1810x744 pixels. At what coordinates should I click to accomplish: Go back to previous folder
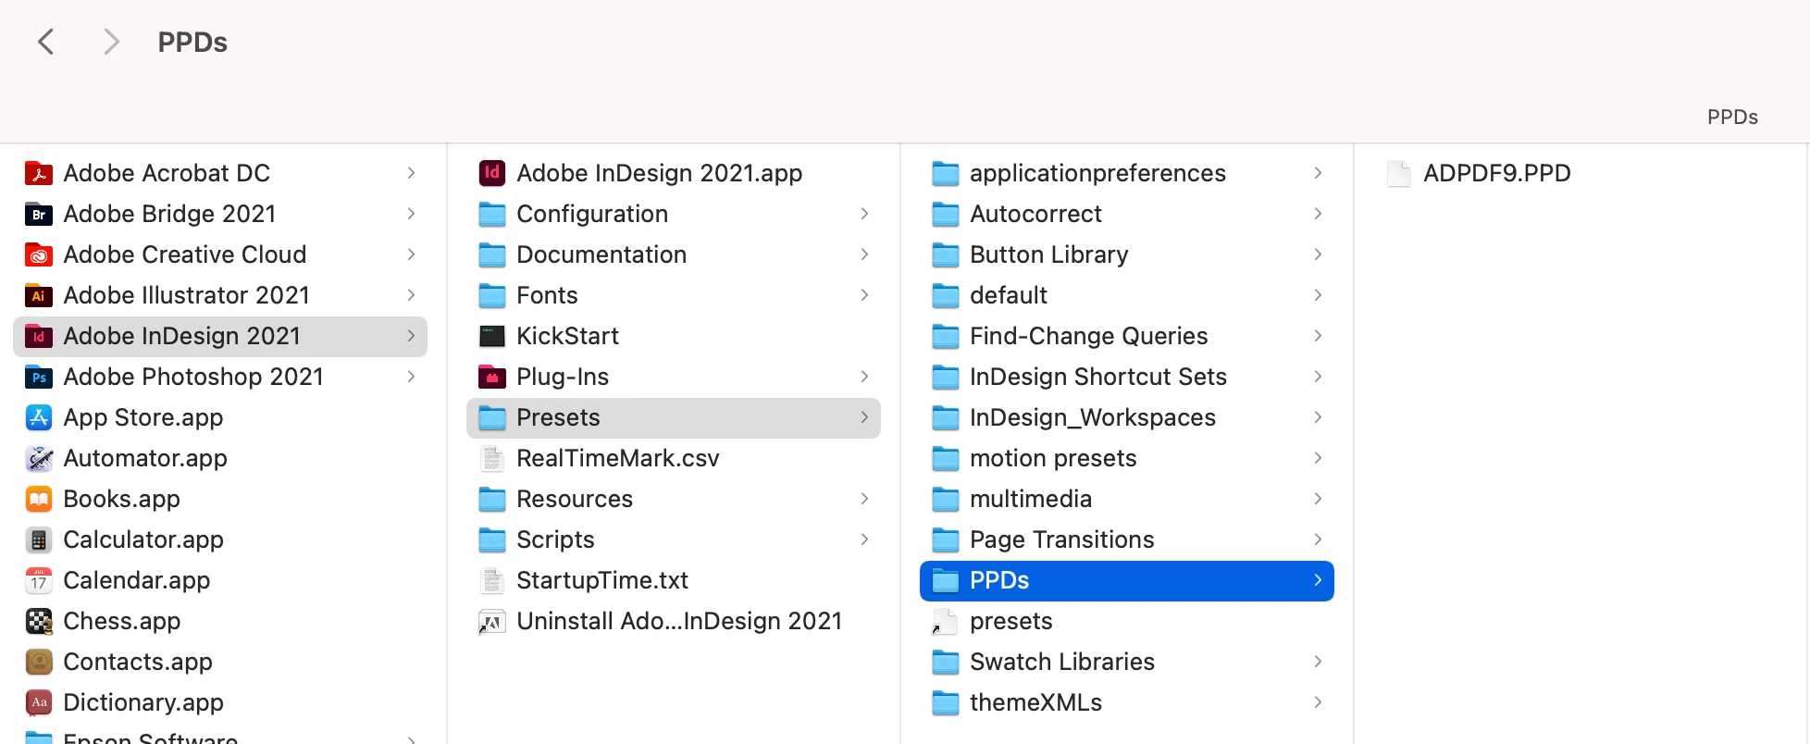[45, 42]
